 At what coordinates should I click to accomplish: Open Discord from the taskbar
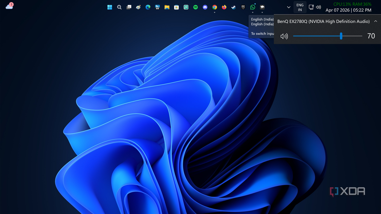tap(205, 7)
